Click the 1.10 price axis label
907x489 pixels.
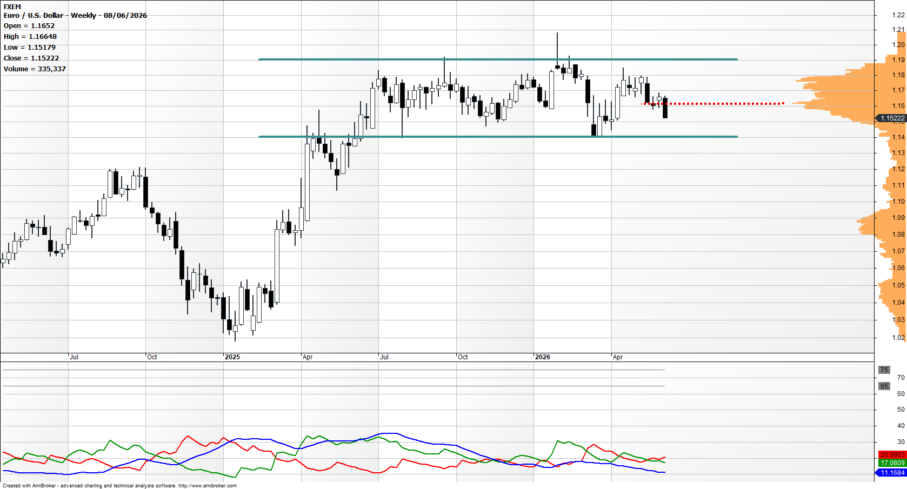898,202
